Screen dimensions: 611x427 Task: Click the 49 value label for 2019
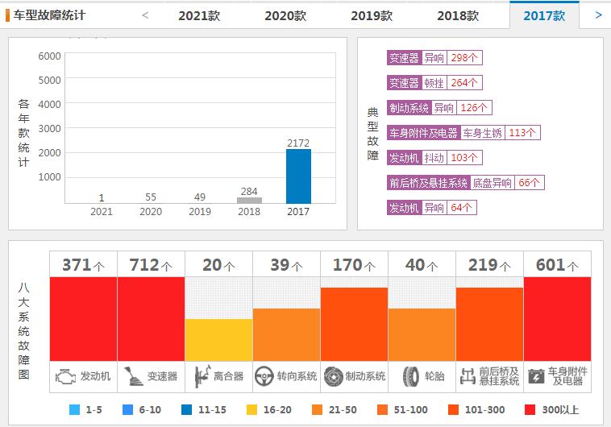(x=200, y=197)
